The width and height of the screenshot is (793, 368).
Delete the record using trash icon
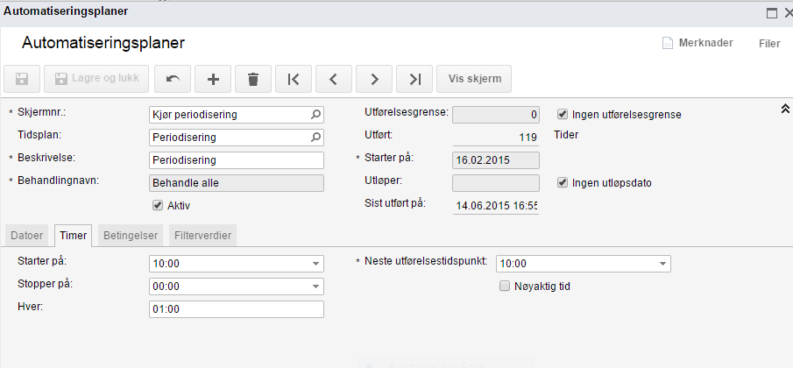pos(253,79)
